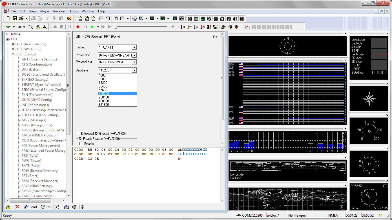Click the Save floppy disk icon
Screen dimensions: 392x220
click(x=15, y=19)
